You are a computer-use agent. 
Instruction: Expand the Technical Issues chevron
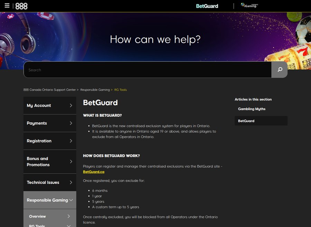pyautogui.click(x=71, y=182)
